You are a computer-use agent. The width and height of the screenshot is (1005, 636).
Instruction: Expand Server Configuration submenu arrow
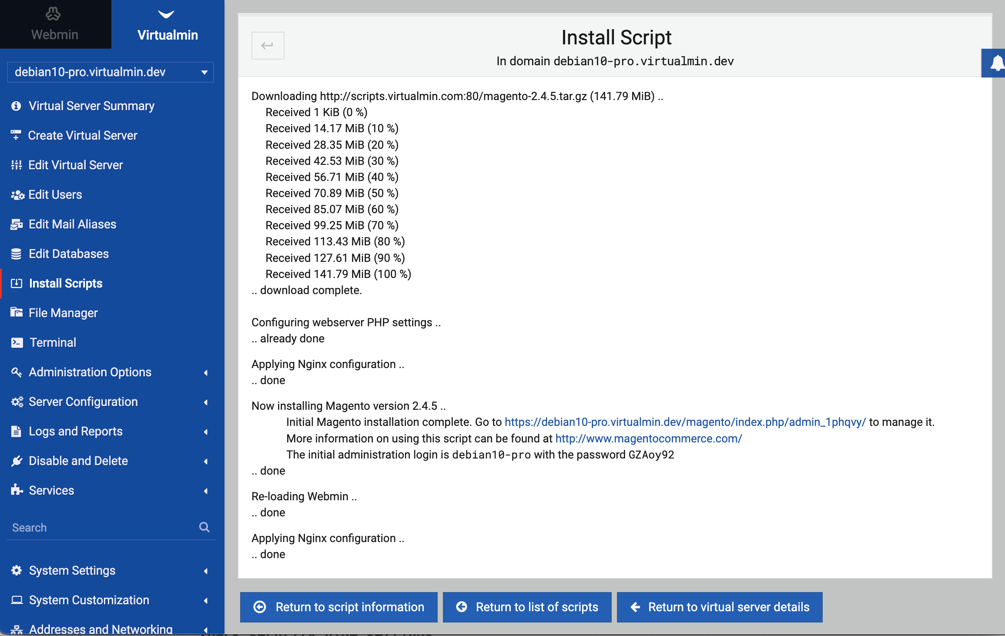coord(206,402)
